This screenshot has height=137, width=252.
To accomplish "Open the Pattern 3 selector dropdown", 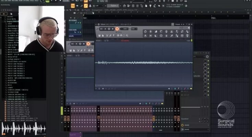I will point(114,6).
